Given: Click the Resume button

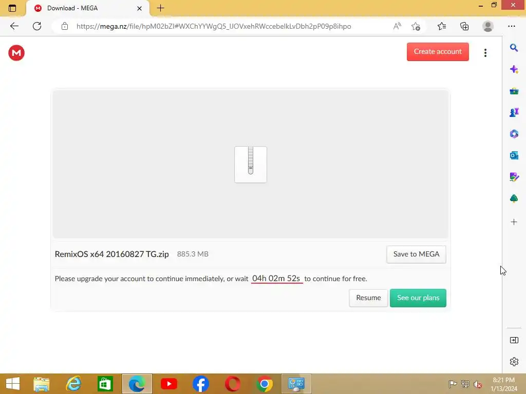Looking at the screenshot, I should coord(368,298).
